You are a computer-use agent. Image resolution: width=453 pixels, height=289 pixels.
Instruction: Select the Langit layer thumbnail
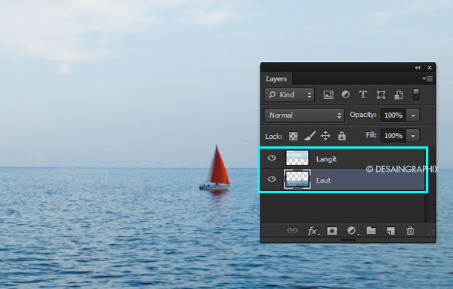pyautogui.click(x=297, y=158)
